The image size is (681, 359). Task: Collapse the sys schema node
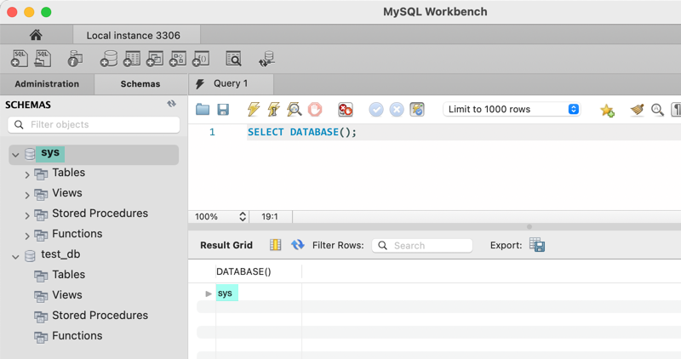tap(15, 155)
